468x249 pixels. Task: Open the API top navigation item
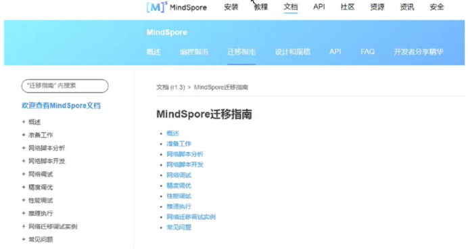319,7
